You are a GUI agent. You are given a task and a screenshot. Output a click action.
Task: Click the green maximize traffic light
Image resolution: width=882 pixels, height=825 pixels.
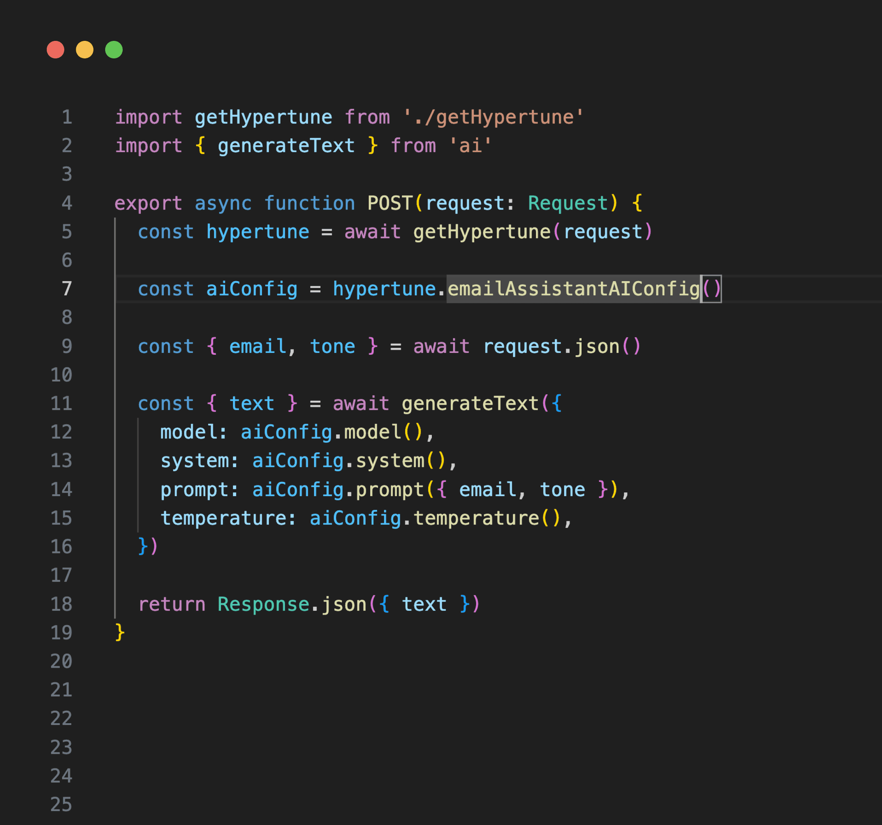pyautogui.click(x=114, y=50)
